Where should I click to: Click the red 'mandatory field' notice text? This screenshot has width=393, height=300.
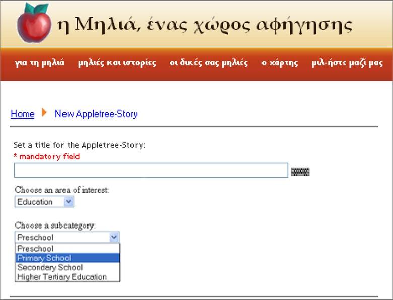click(46, 156)
